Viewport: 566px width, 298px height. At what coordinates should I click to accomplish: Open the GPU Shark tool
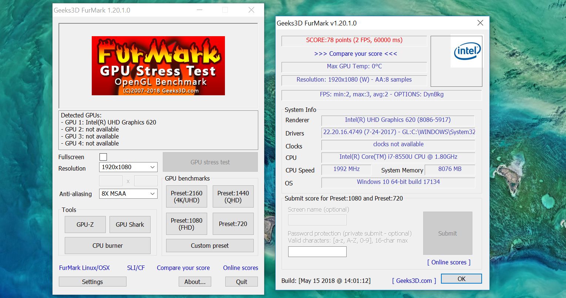(130, 225)
